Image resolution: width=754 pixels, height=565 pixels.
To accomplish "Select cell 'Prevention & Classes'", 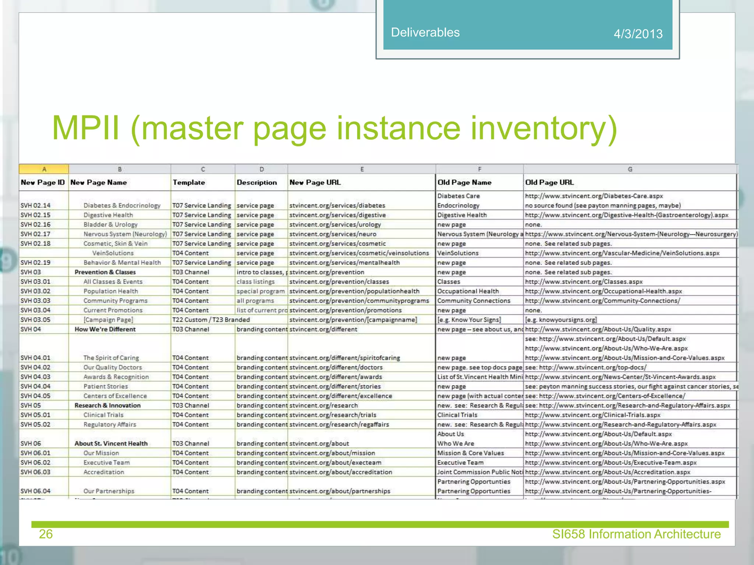I will coord(120,272).
